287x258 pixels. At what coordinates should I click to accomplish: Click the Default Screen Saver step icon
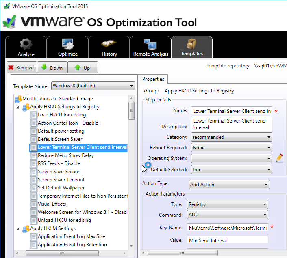tap(33, 140)
